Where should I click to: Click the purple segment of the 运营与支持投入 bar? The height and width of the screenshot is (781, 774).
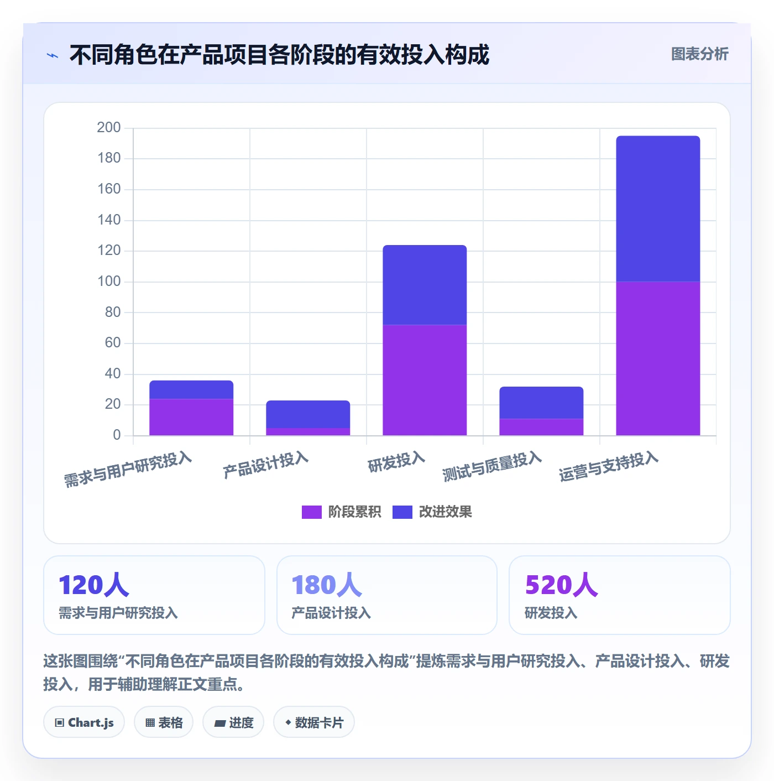tap(658, 358)
